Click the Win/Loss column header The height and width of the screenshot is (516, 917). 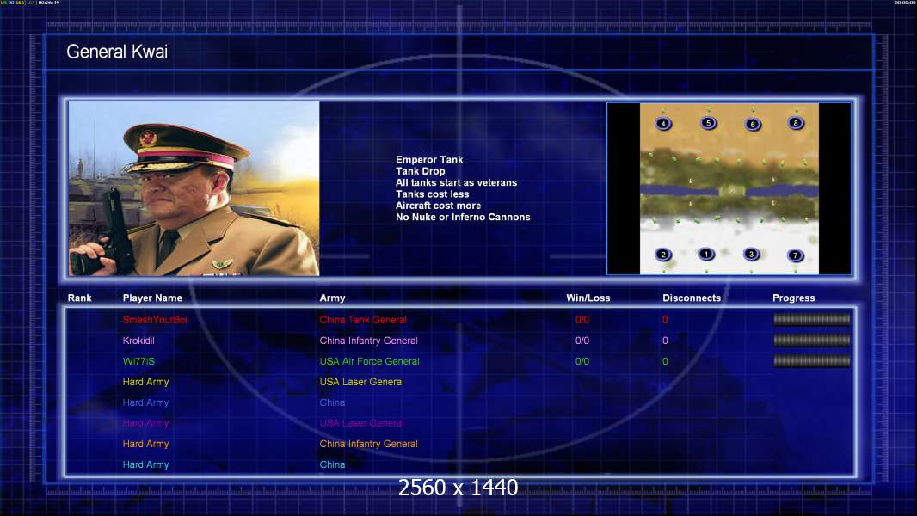coord(588,298)
